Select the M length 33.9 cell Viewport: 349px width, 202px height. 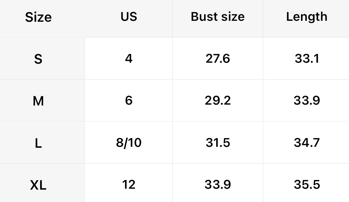point(307,100)
